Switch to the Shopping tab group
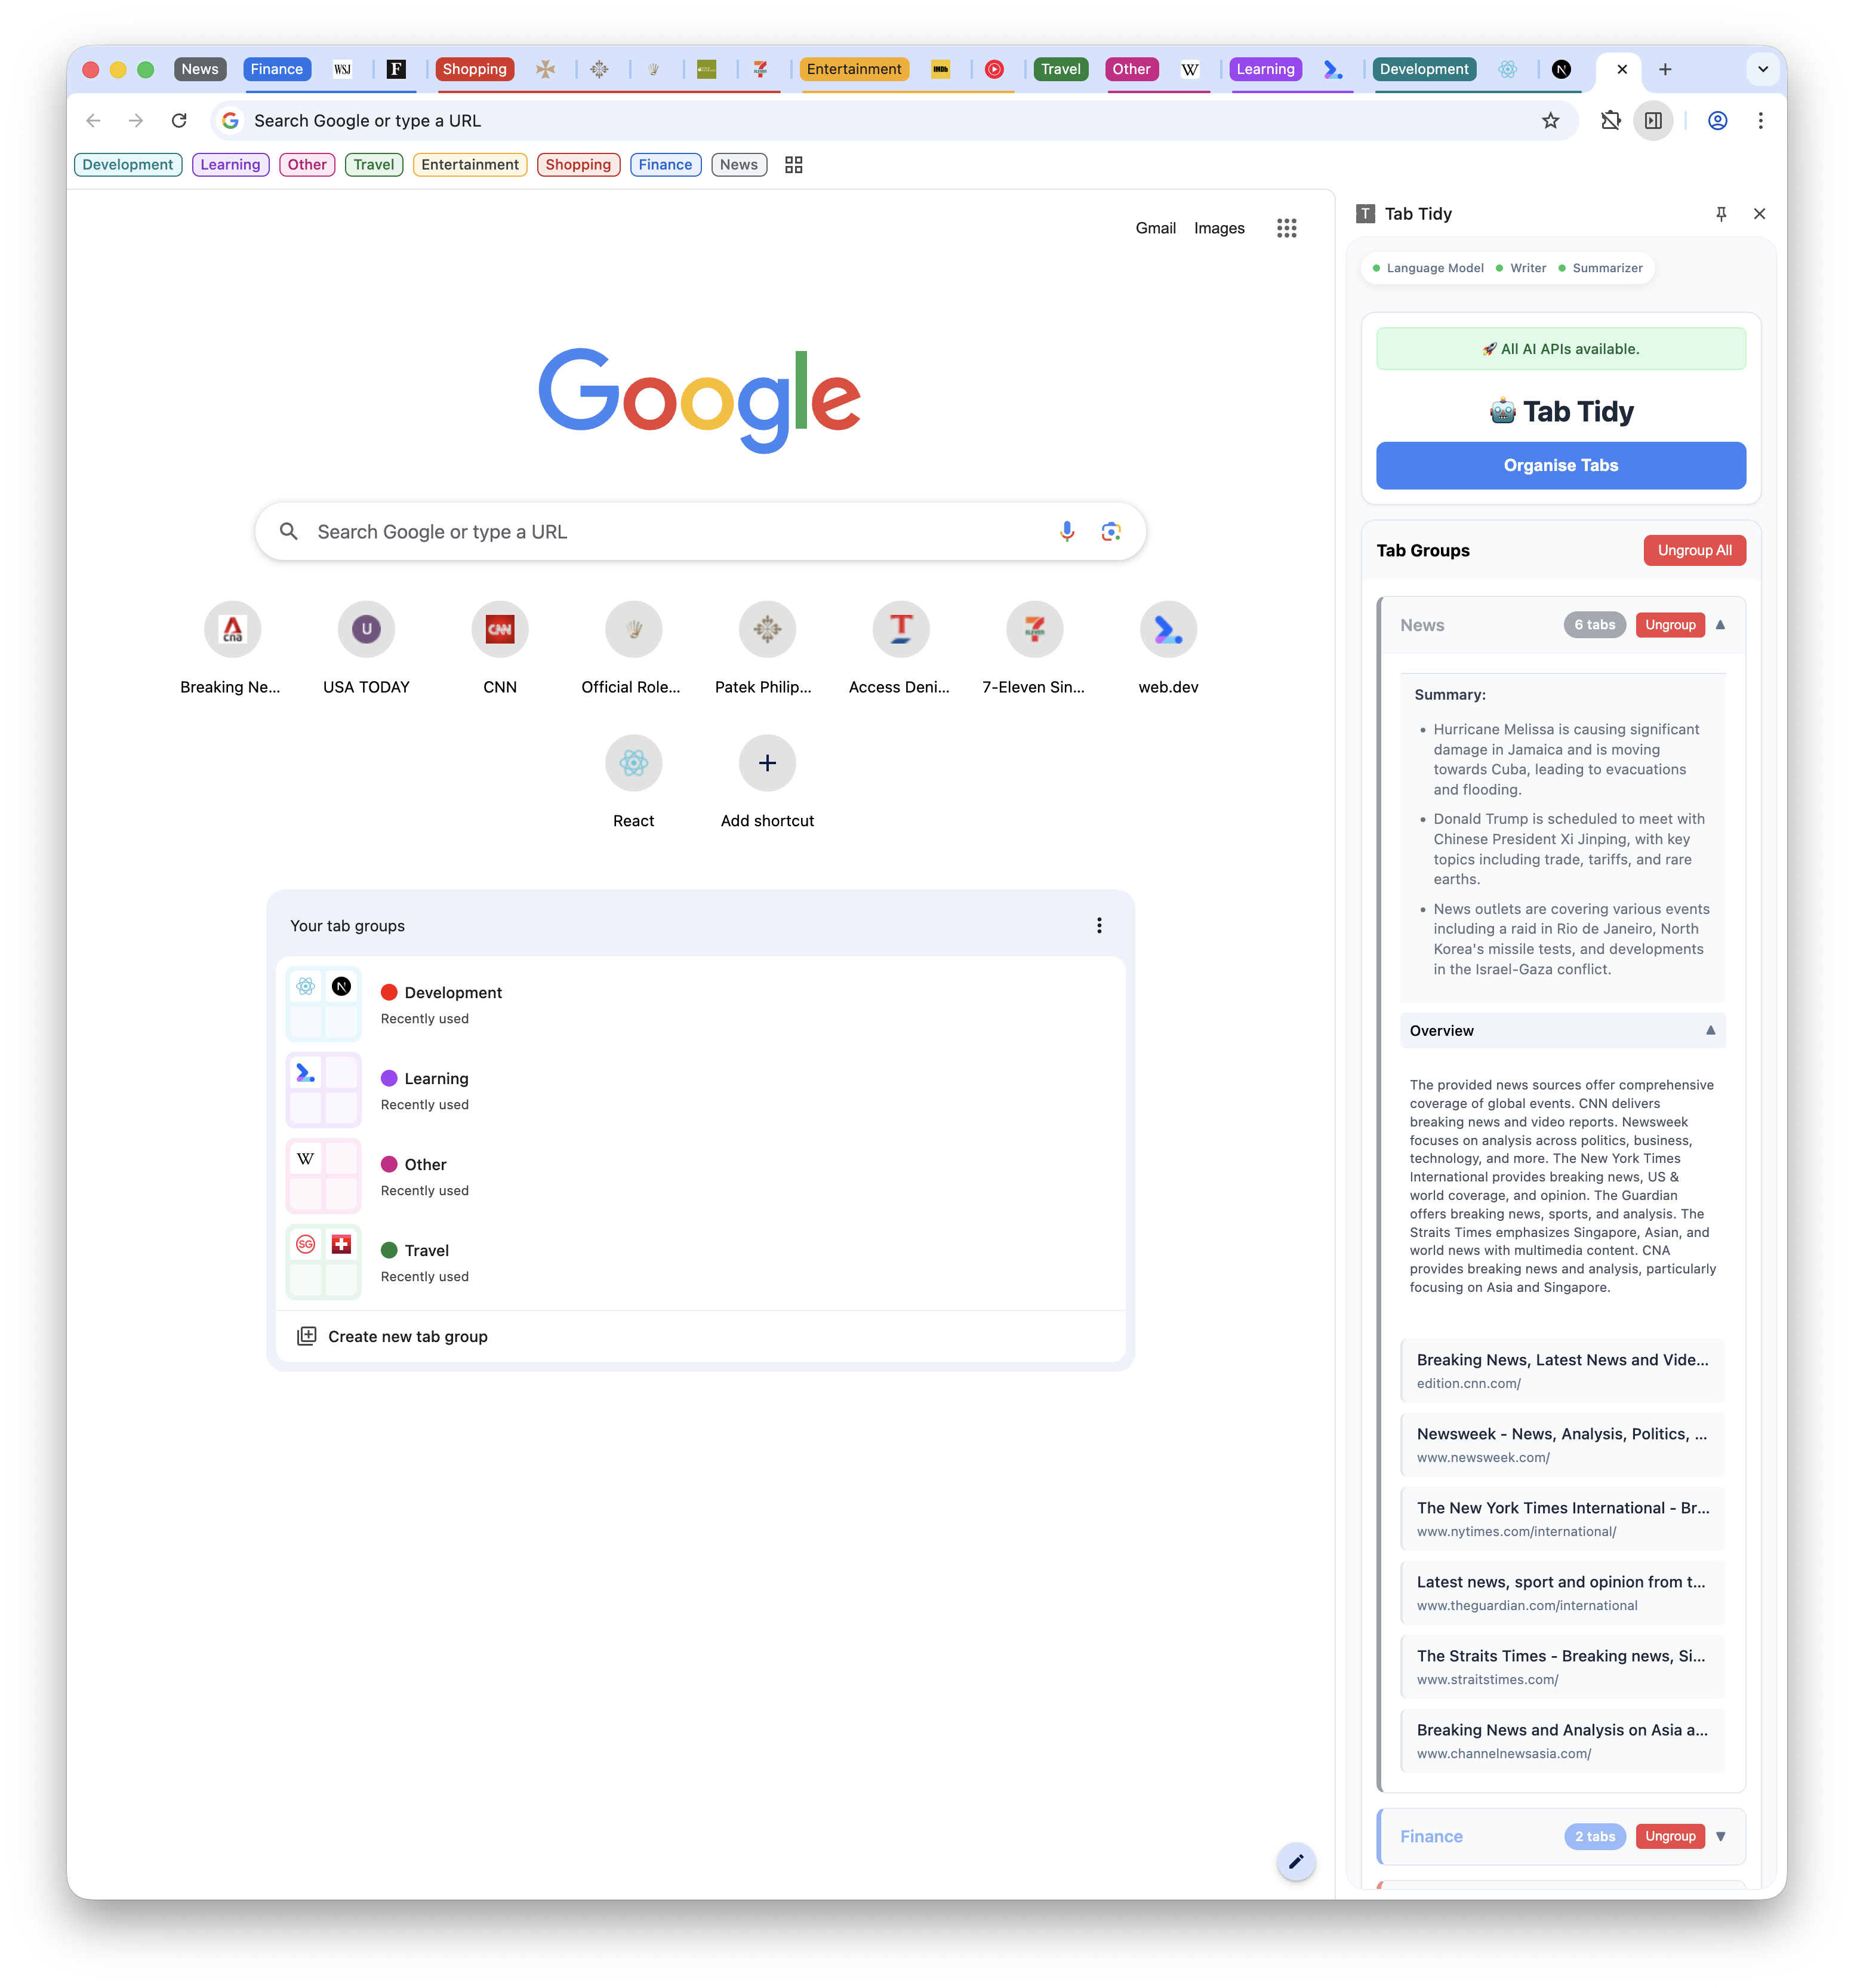The height and width of the screenshot is (1988, 1854). coord(474,69)
